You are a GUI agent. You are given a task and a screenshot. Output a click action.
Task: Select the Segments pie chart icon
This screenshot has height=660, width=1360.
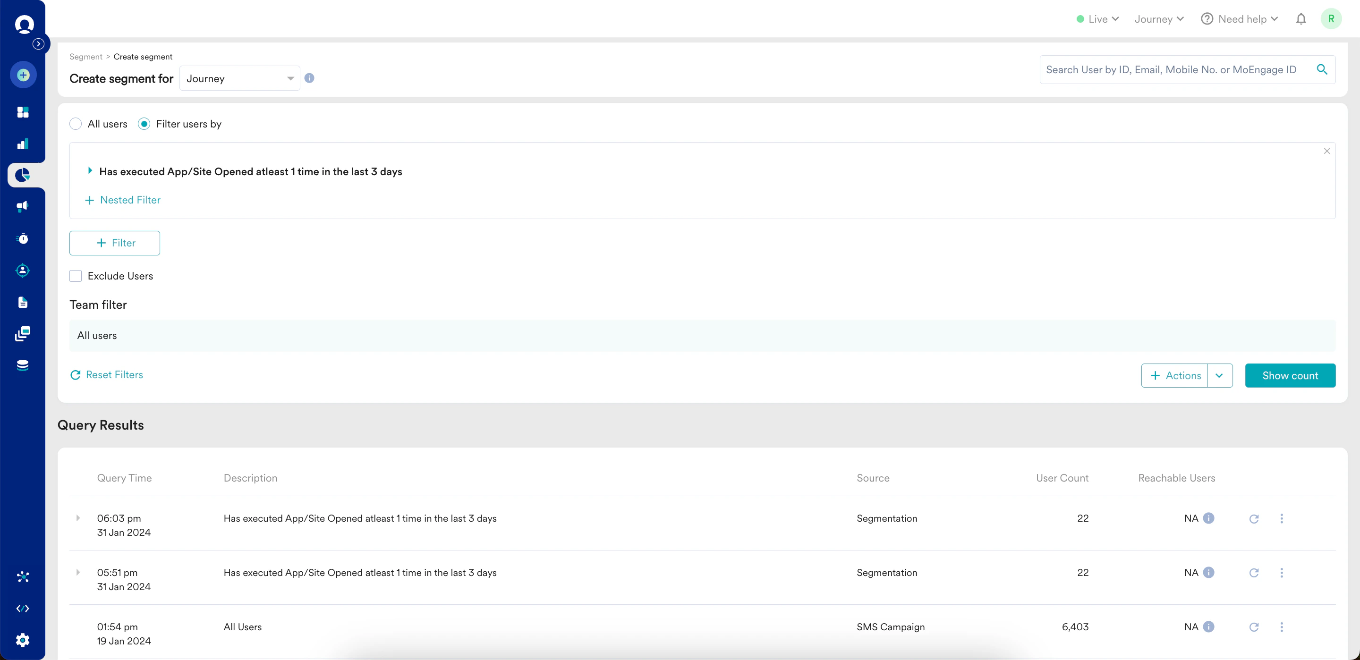[x=23, y=175]
